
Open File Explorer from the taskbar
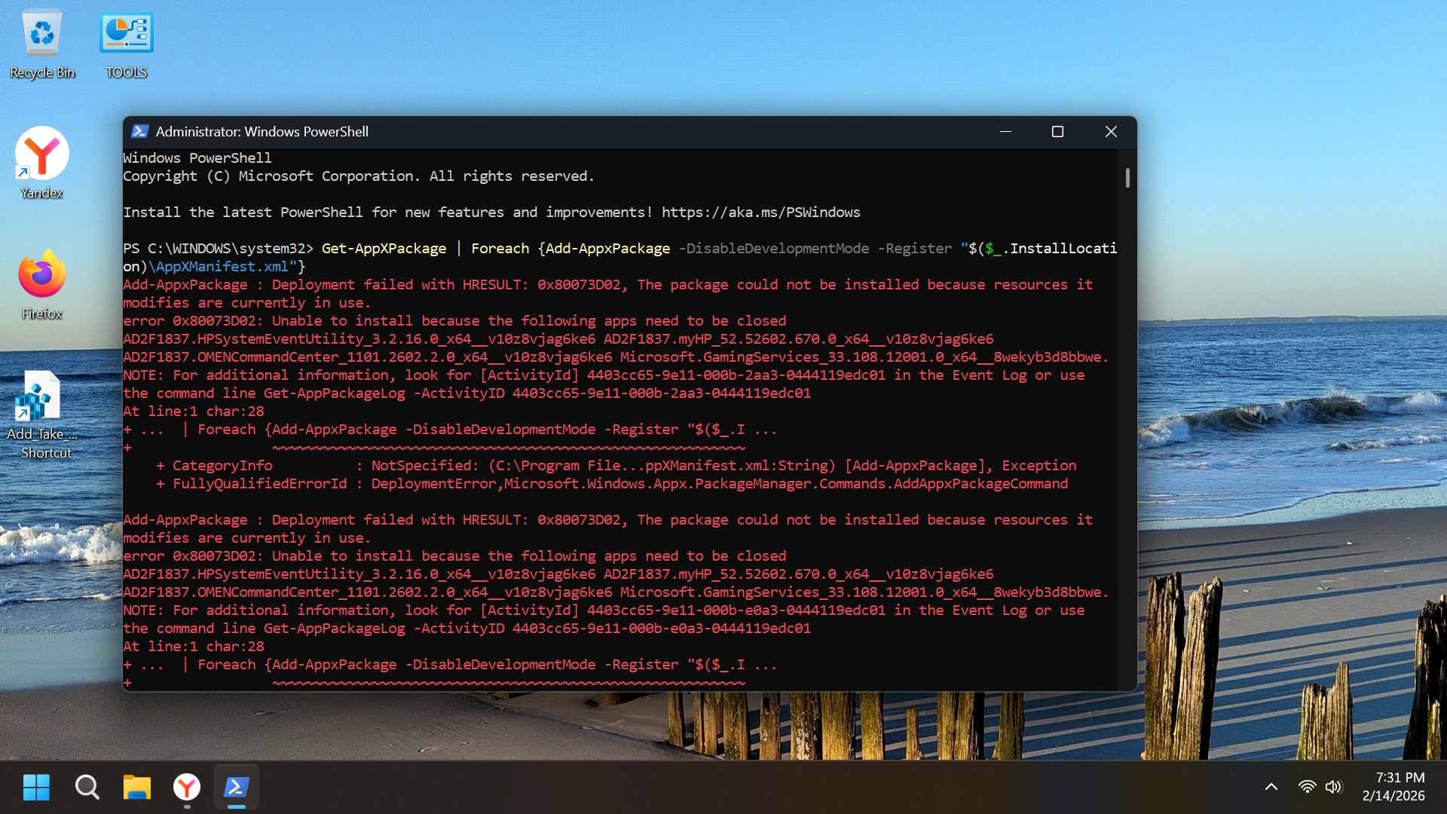tap(137, 787)
